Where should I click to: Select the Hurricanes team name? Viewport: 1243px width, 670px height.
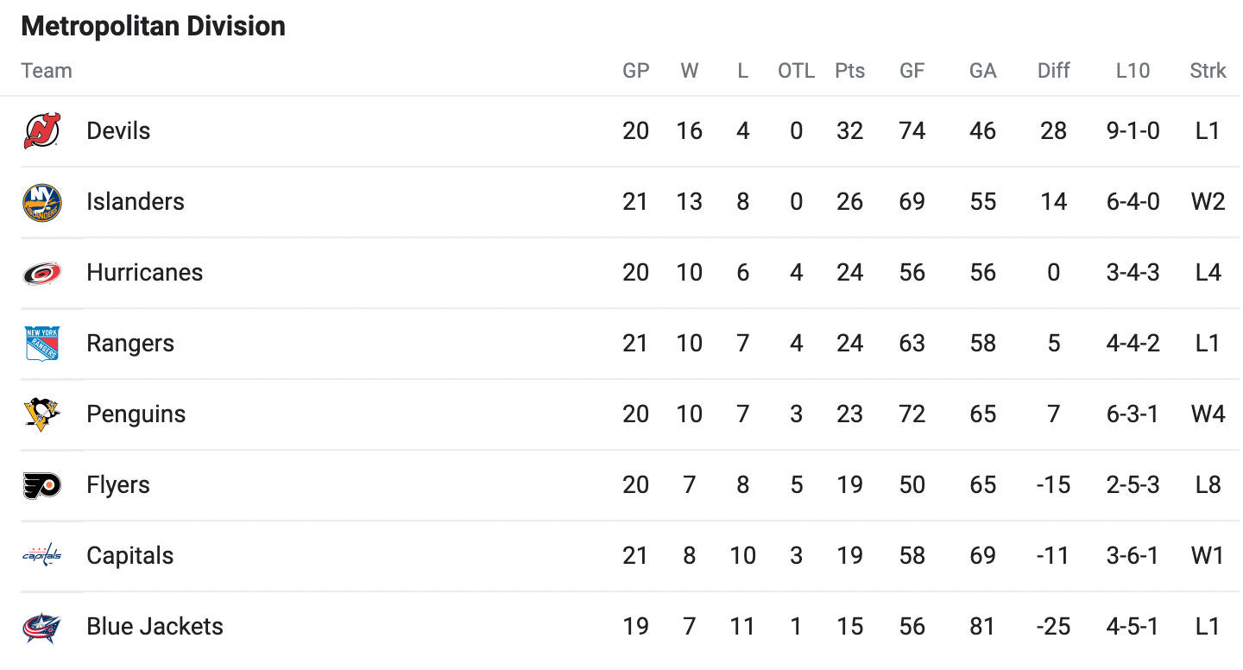(x=145, y=273)
